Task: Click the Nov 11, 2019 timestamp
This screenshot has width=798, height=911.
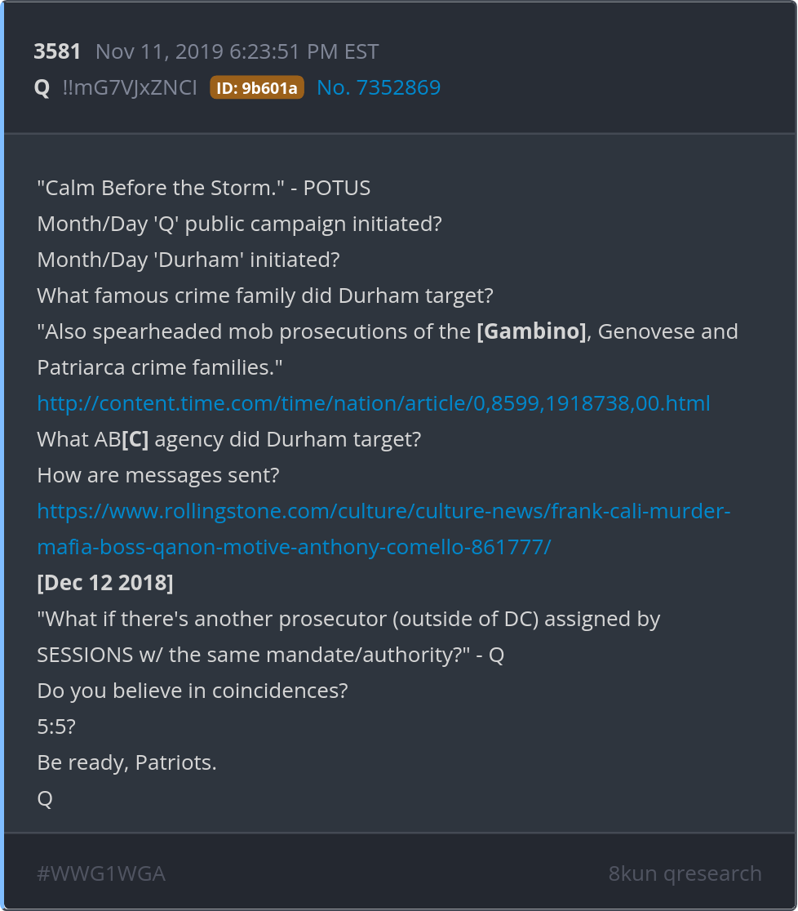Action: pyautogui.click(x=237, y=52)
